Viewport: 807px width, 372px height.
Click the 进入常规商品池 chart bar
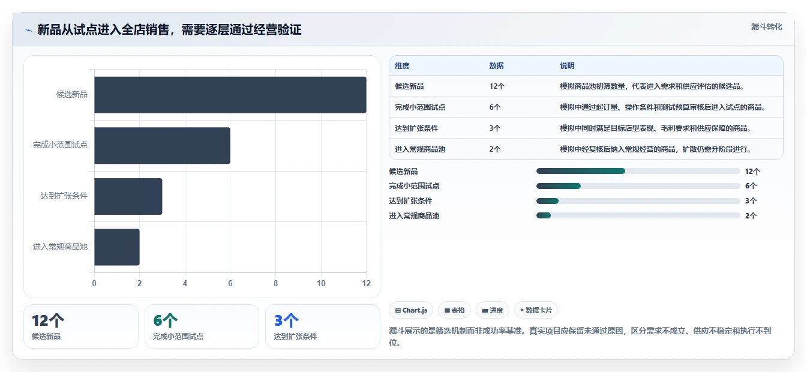117,247
